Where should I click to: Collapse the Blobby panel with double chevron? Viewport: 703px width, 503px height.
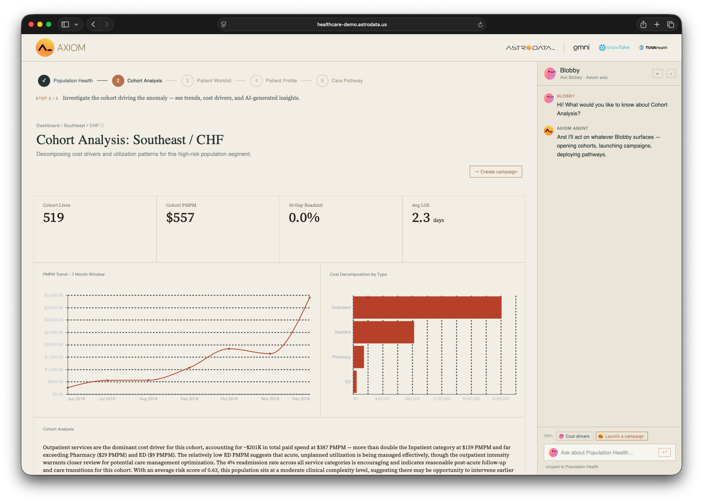point(657,74)
